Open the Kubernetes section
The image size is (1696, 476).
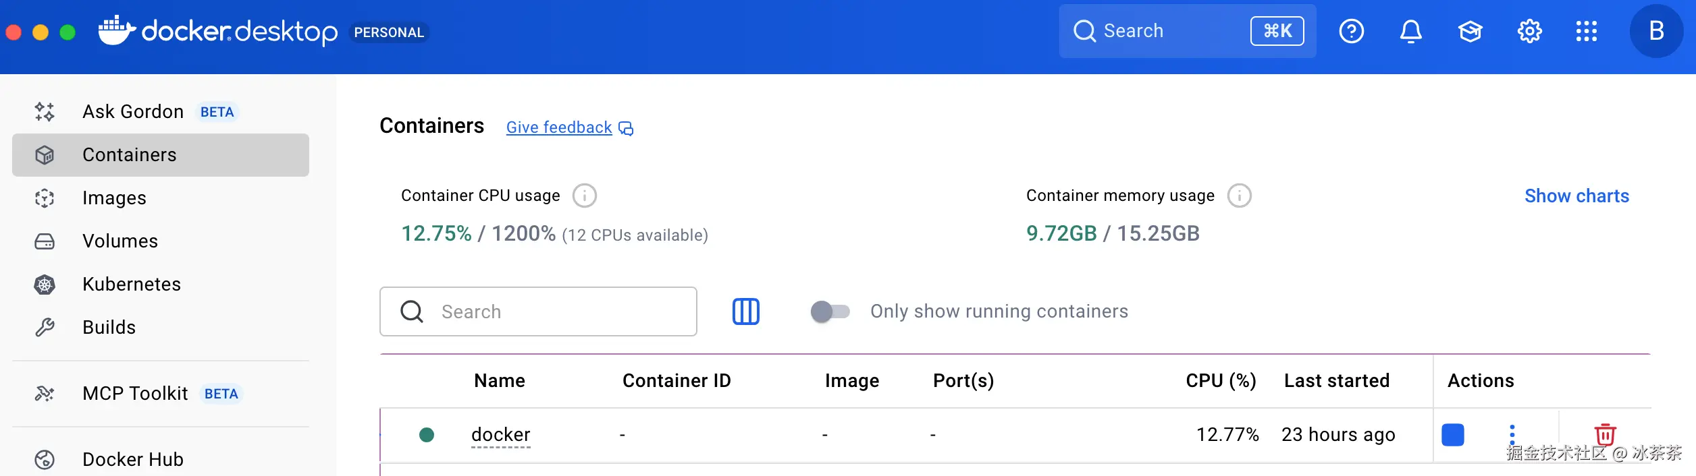132,285
